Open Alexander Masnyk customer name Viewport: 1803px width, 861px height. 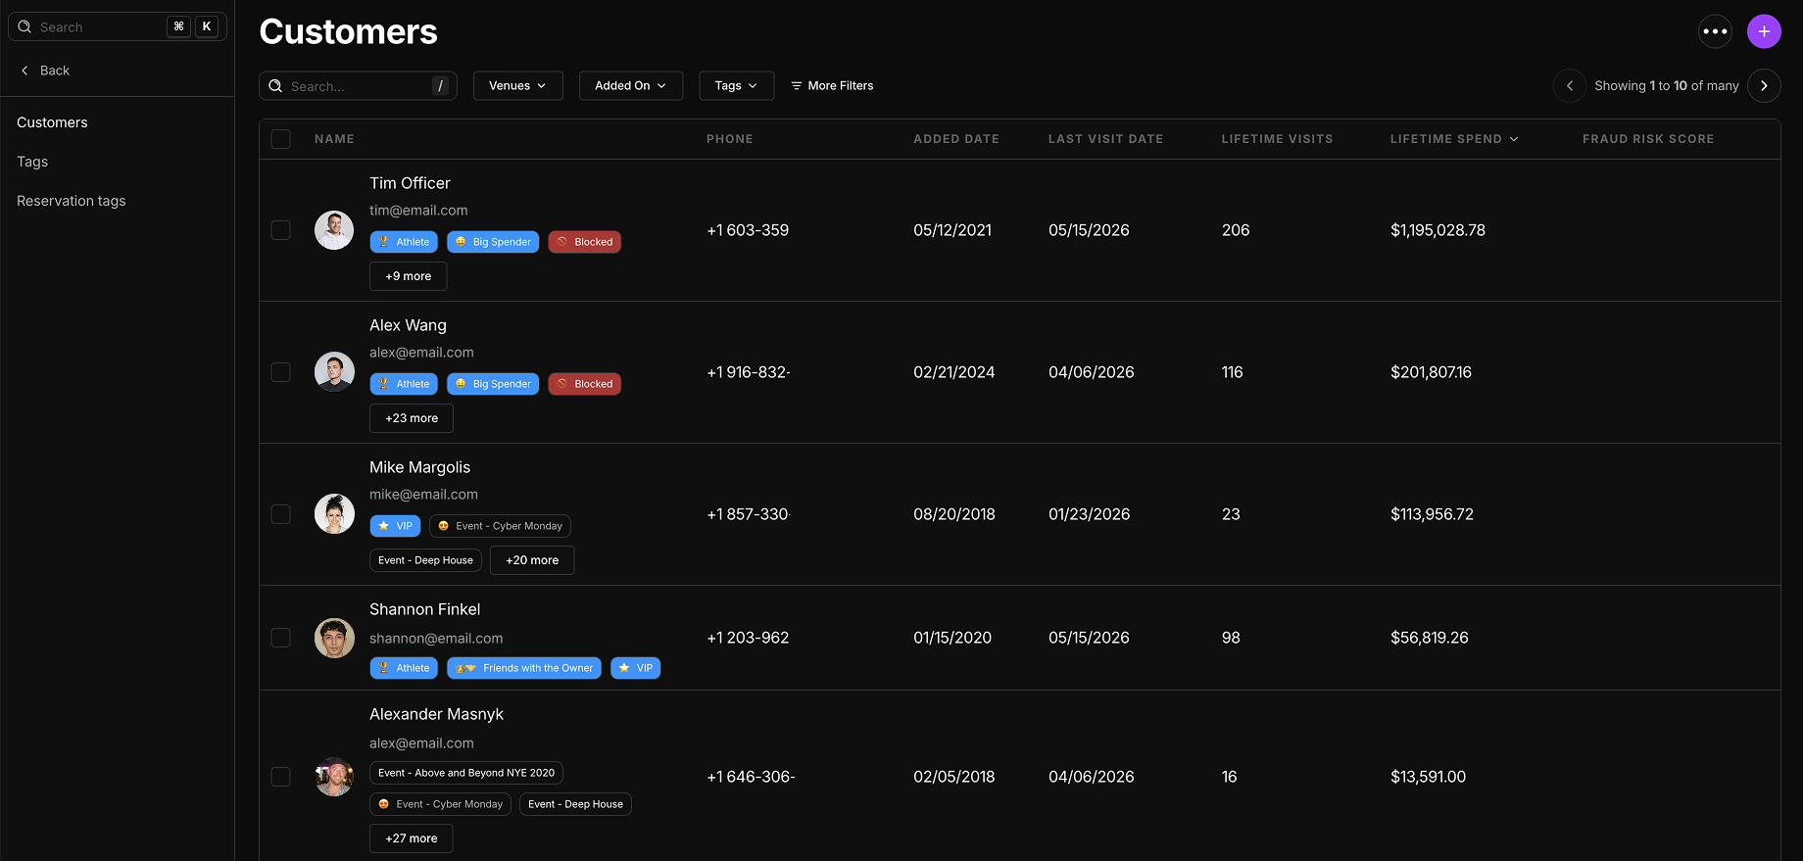coord(436,714)
